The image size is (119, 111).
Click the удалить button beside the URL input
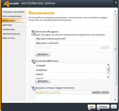tap(105, 47)
